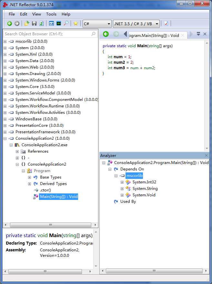212x284 pixels.
Task: Open the .NET 3.5 framework version dropdown
Action: 136,24
